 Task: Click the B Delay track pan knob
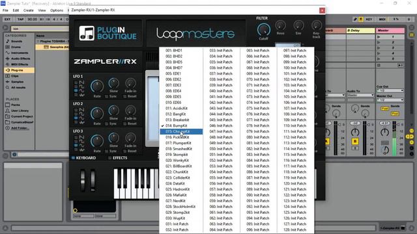click(354, 132)
